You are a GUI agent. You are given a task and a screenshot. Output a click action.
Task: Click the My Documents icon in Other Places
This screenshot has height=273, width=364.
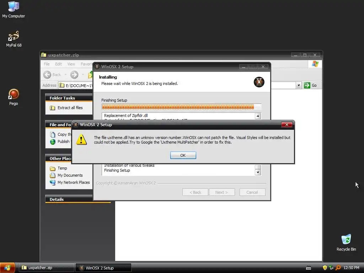pos(53,176)
